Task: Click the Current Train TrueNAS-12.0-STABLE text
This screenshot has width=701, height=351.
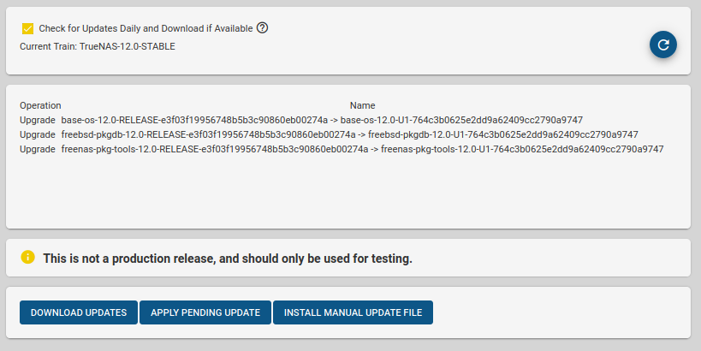Action: pos(98,46)
